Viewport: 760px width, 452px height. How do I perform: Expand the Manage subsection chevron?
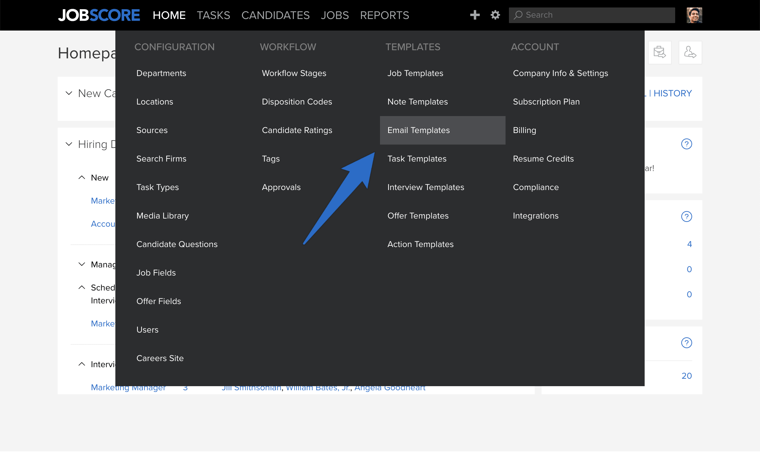pos(82,264)
